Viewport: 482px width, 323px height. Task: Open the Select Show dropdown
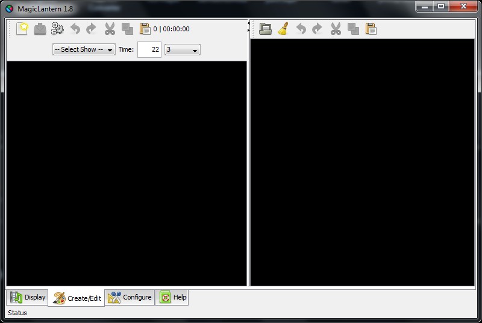[x=84, y=49]
